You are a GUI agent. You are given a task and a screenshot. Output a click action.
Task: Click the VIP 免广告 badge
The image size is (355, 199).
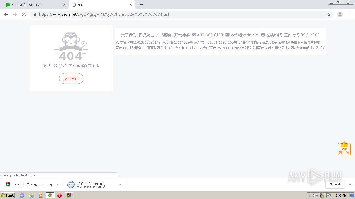pos(344,148)
